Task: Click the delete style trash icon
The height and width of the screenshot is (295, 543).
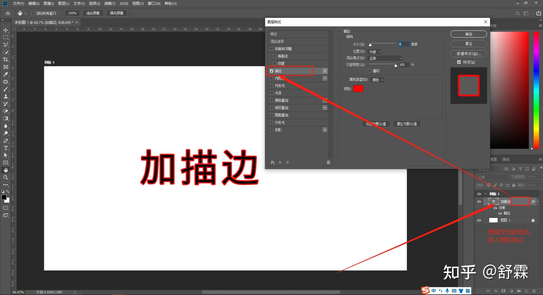Action: point(328,162)
